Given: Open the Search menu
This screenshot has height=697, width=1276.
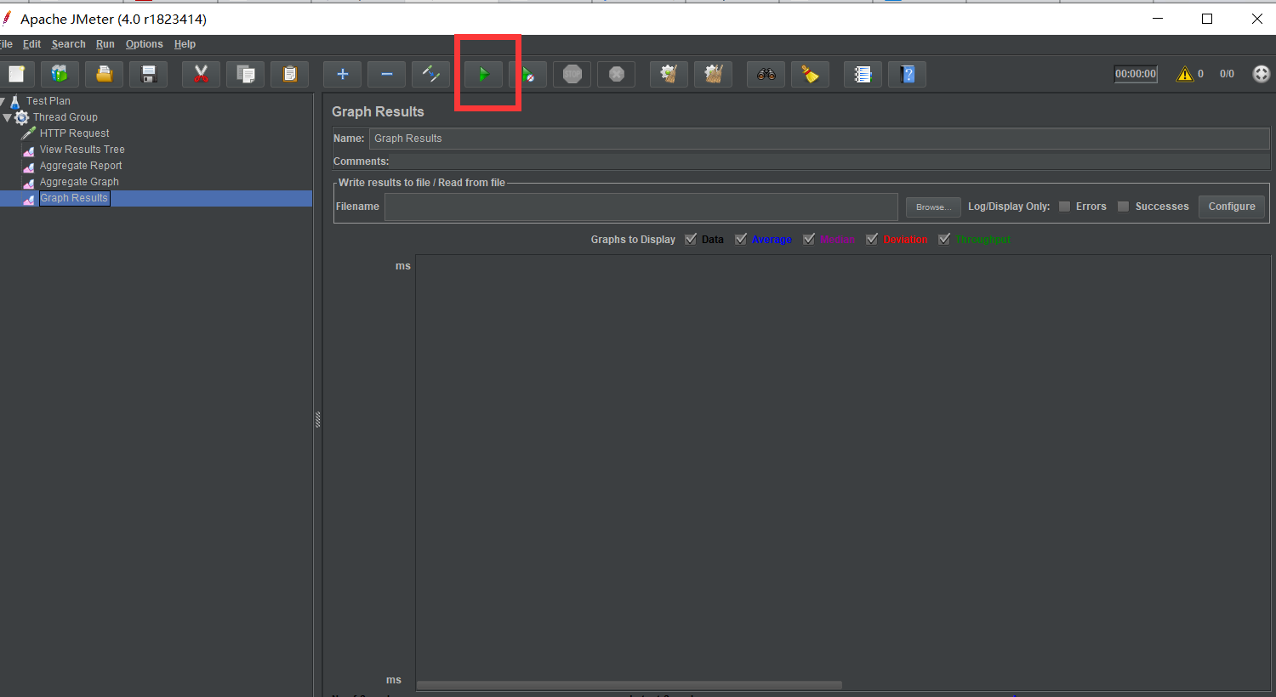Looking at the screenshot, I should tap(68, 44).
